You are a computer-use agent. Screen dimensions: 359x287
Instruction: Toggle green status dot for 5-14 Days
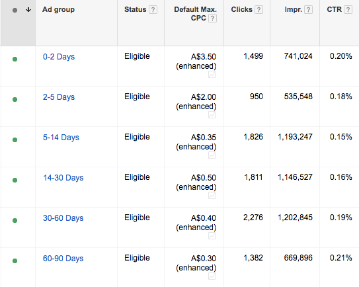coord(15,140)
